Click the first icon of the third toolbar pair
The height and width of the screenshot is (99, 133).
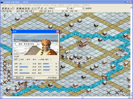point(32,8)
